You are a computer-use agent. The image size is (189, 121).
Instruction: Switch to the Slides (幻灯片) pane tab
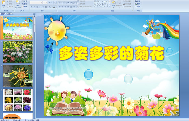pos(3,14)
